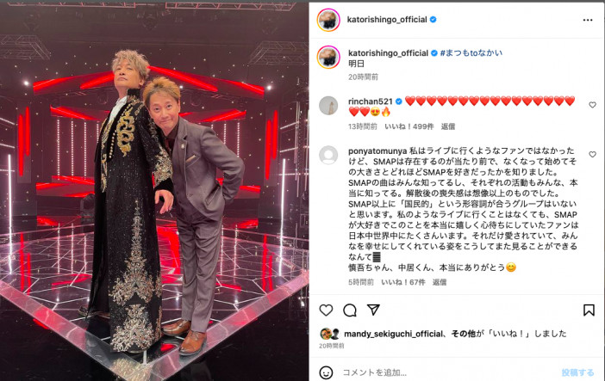Open the post photo of two men

pos(154,192)
